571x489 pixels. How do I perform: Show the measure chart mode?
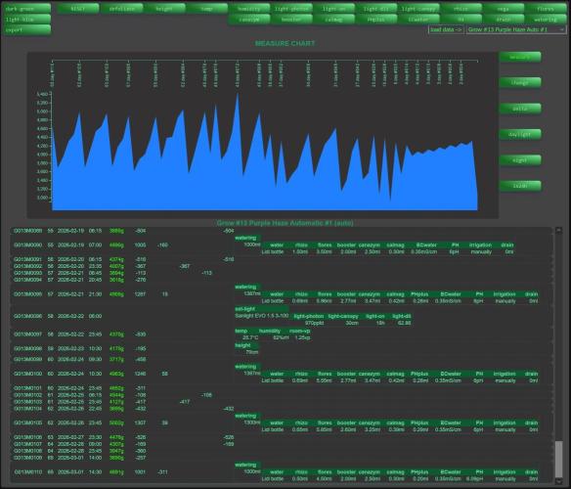[x=519, y=57]
